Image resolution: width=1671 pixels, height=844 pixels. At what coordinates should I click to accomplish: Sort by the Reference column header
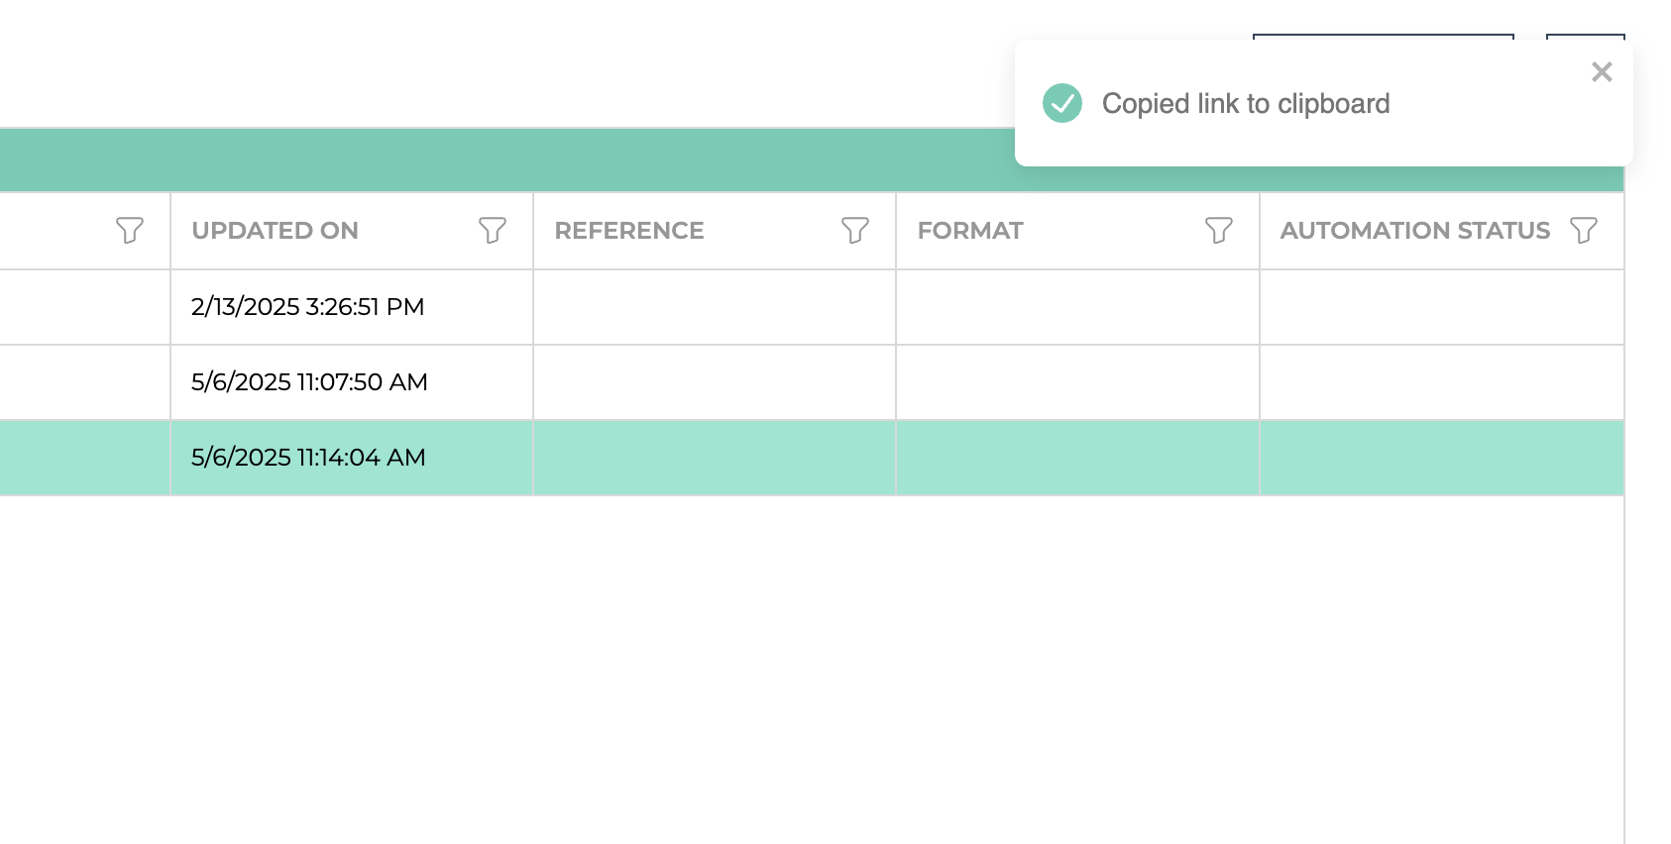629,231
